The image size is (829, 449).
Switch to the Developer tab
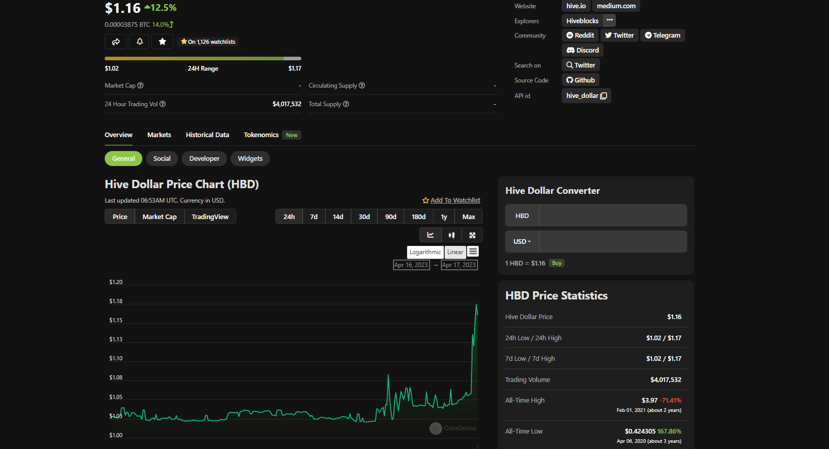[204, 159]
